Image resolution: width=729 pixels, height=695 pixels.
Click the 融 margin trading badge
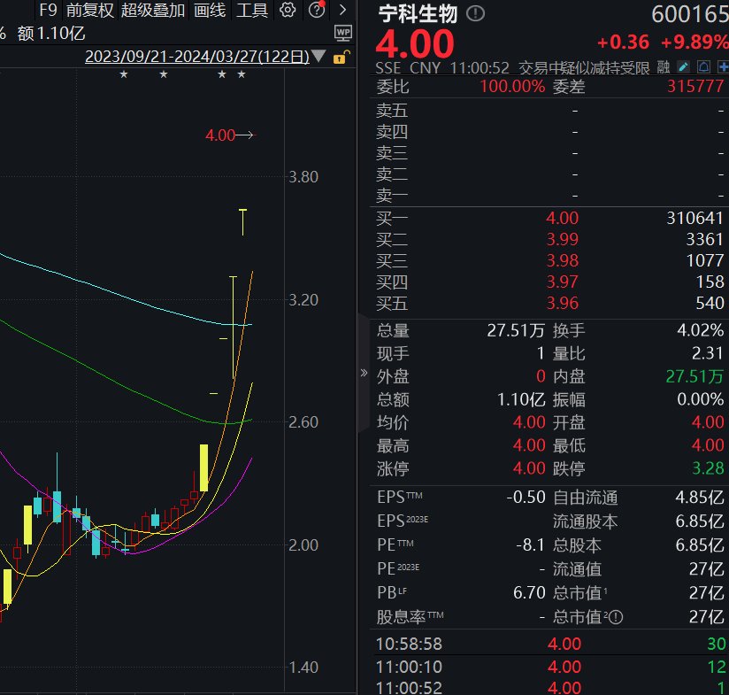[664, 67]
